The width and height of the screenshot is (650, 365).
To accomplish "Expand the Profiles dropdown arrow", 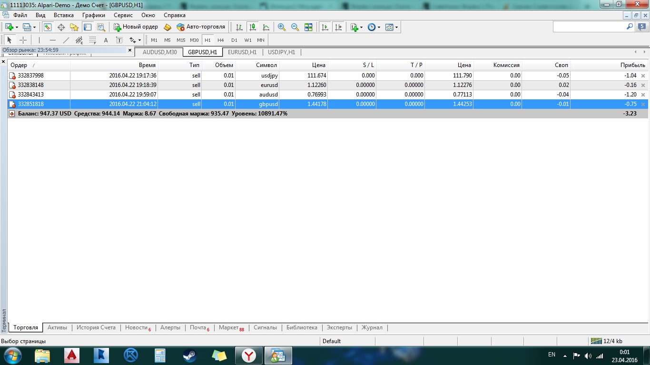I will pyautogui.click(x=34, y=27).
